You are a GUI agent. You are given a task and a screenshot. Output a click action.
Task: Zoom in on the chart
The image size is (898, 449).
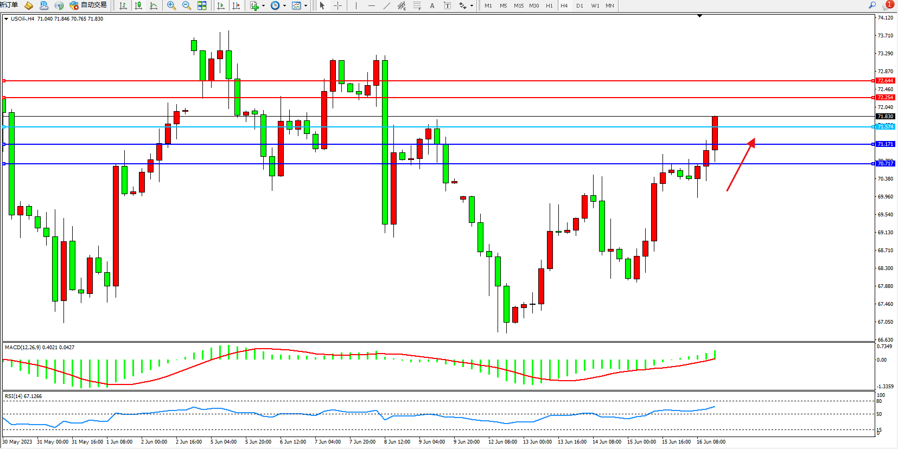click(x=171, y=5)
